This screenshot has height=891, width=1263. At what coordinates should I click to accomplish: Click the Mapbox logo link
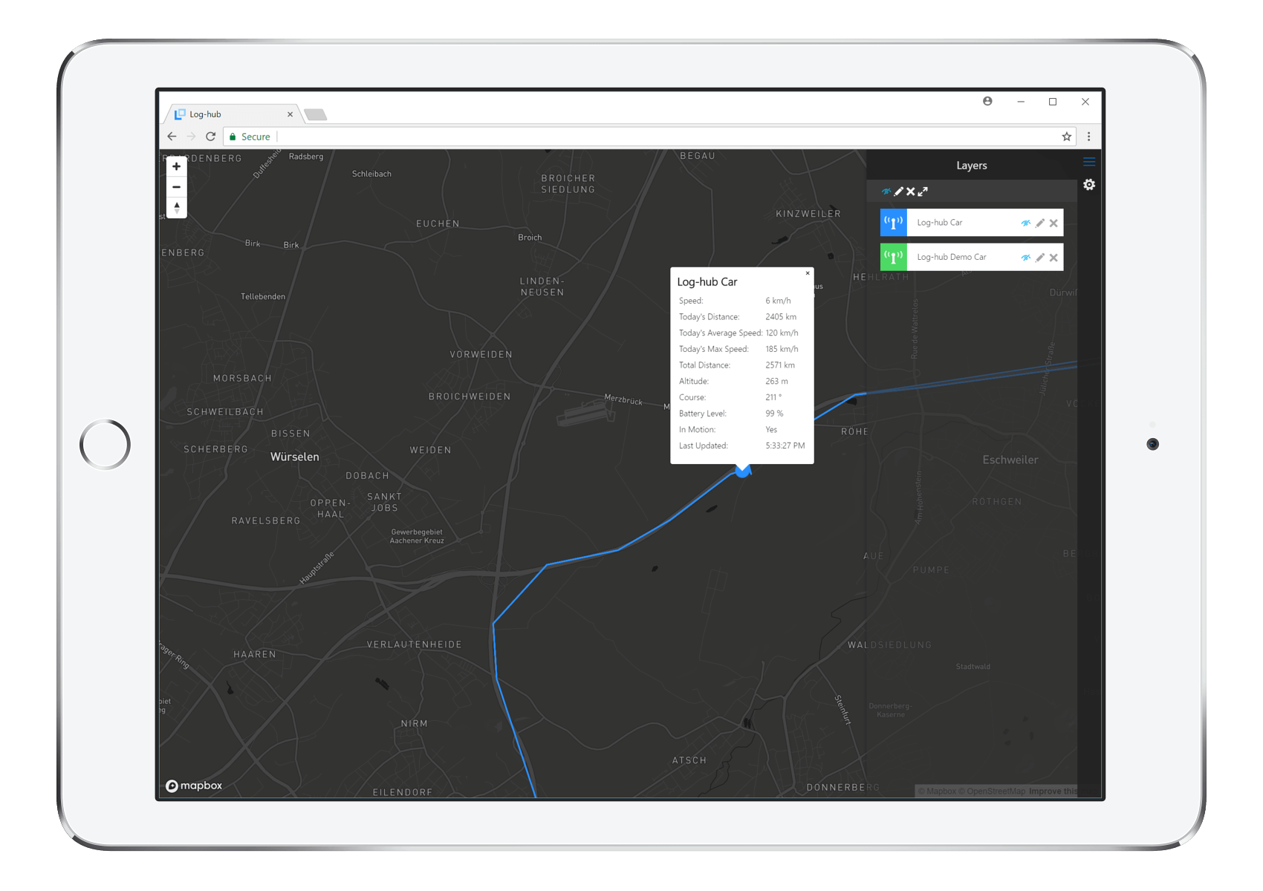(194, 785)
